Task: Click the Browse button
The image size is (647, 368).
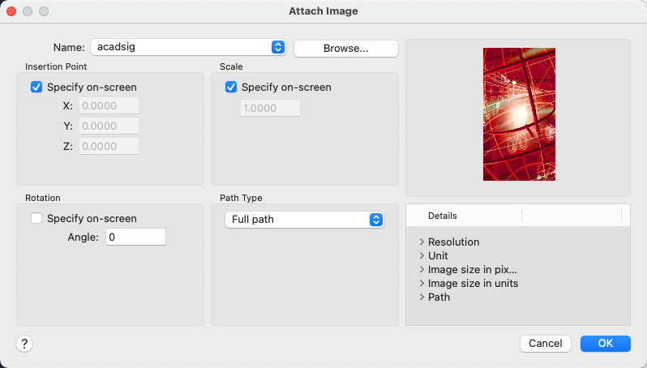Action: [x=345, y=48]
